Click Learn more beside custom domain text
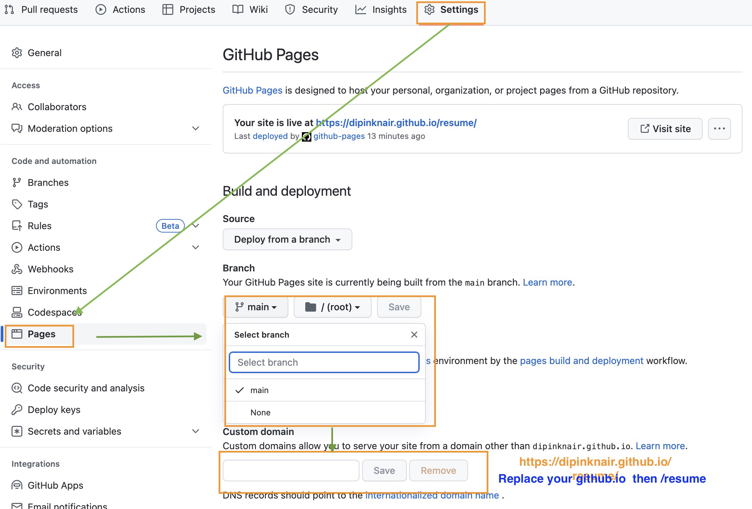752x509 pixels. tap(660, 446)
